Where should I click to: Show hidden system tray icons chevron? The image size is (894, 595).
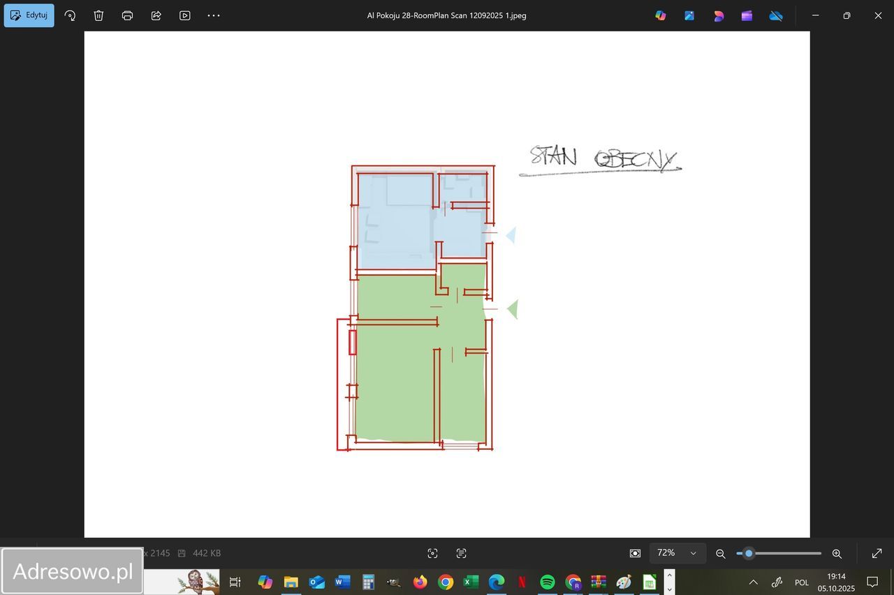click(x=753, y=582)
